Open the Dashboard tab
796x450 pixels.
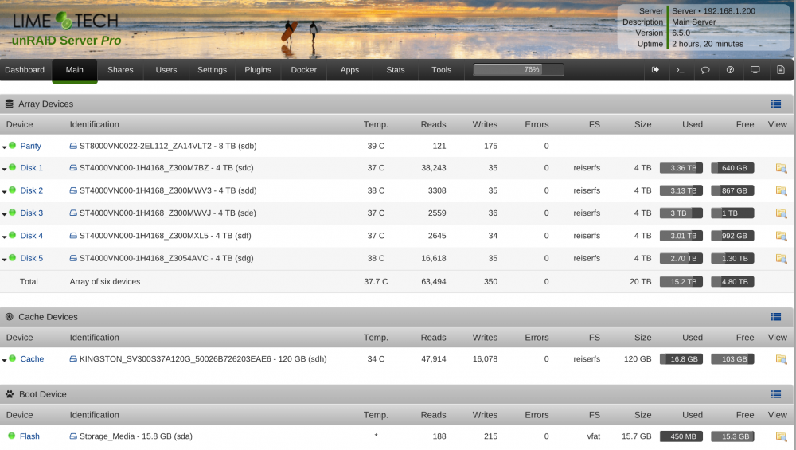pyautogui.click(x=25, y=70)
